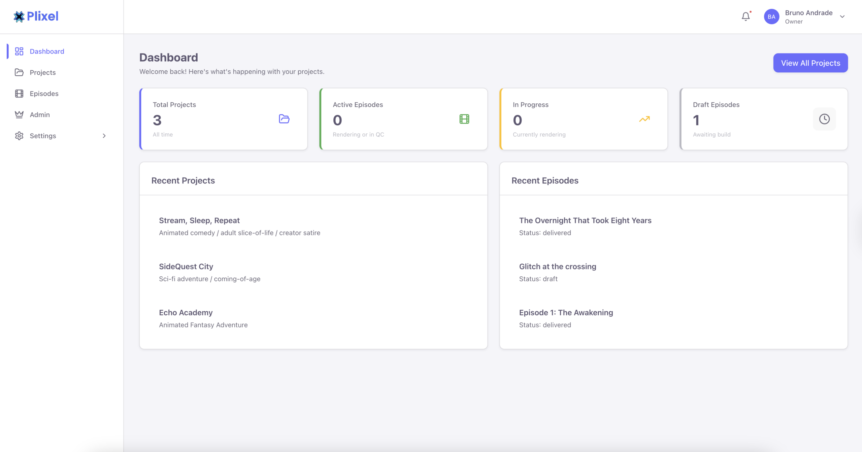Open the Echo Academy project
Screen dimensions: 862x452
[186, 313]
